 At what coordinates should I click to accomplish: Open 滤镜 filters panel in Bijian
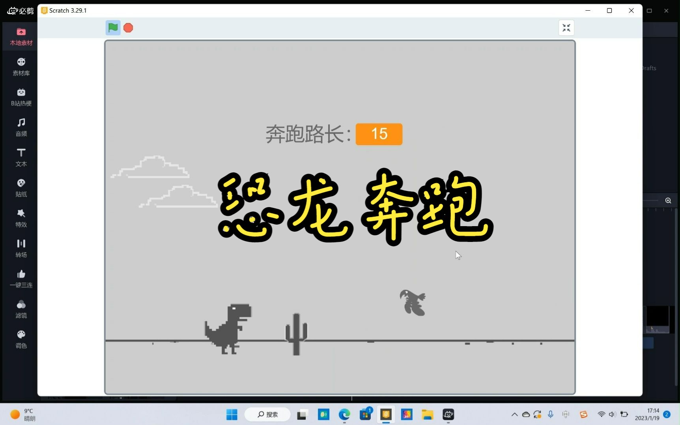21,309
